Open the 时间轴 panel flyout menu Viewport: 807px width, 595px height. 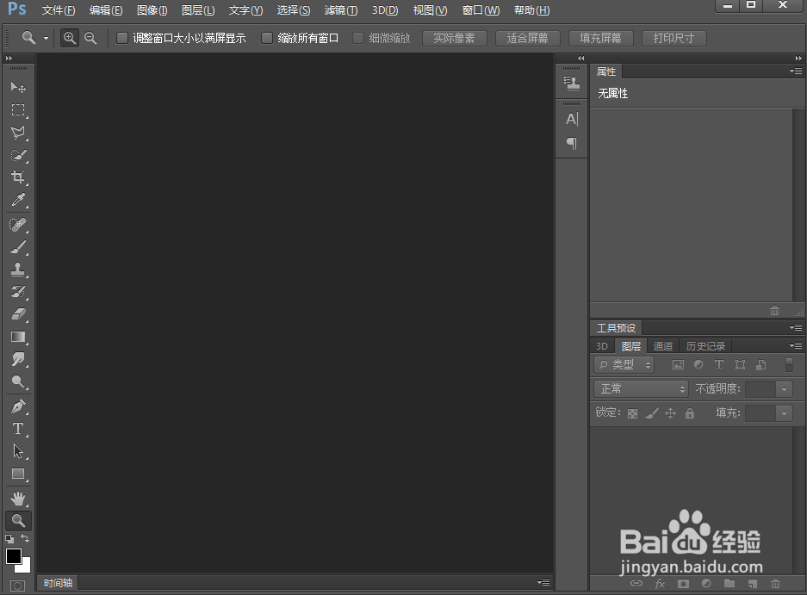pos(543,582)
